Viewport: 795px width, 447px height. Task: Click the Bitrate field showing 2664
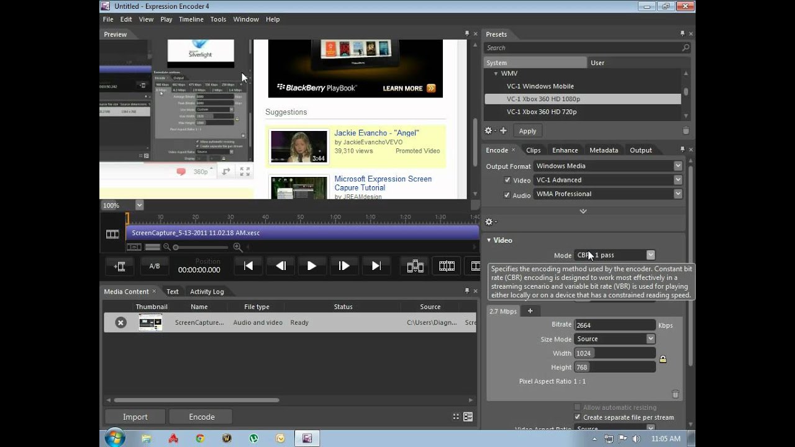[x=615, y=325]
